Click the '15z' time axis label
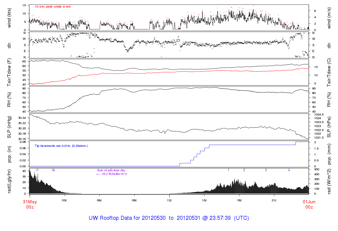338x231 pixels. click(x=204, y=200)
